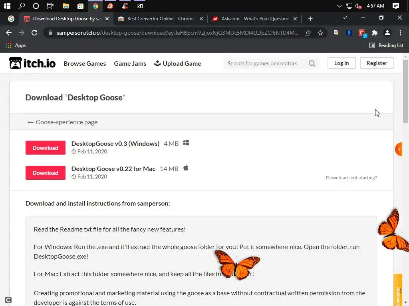Viewport: 409px width, 306px height.
Task: Go back to the previous page
Action: click(9, 33)
